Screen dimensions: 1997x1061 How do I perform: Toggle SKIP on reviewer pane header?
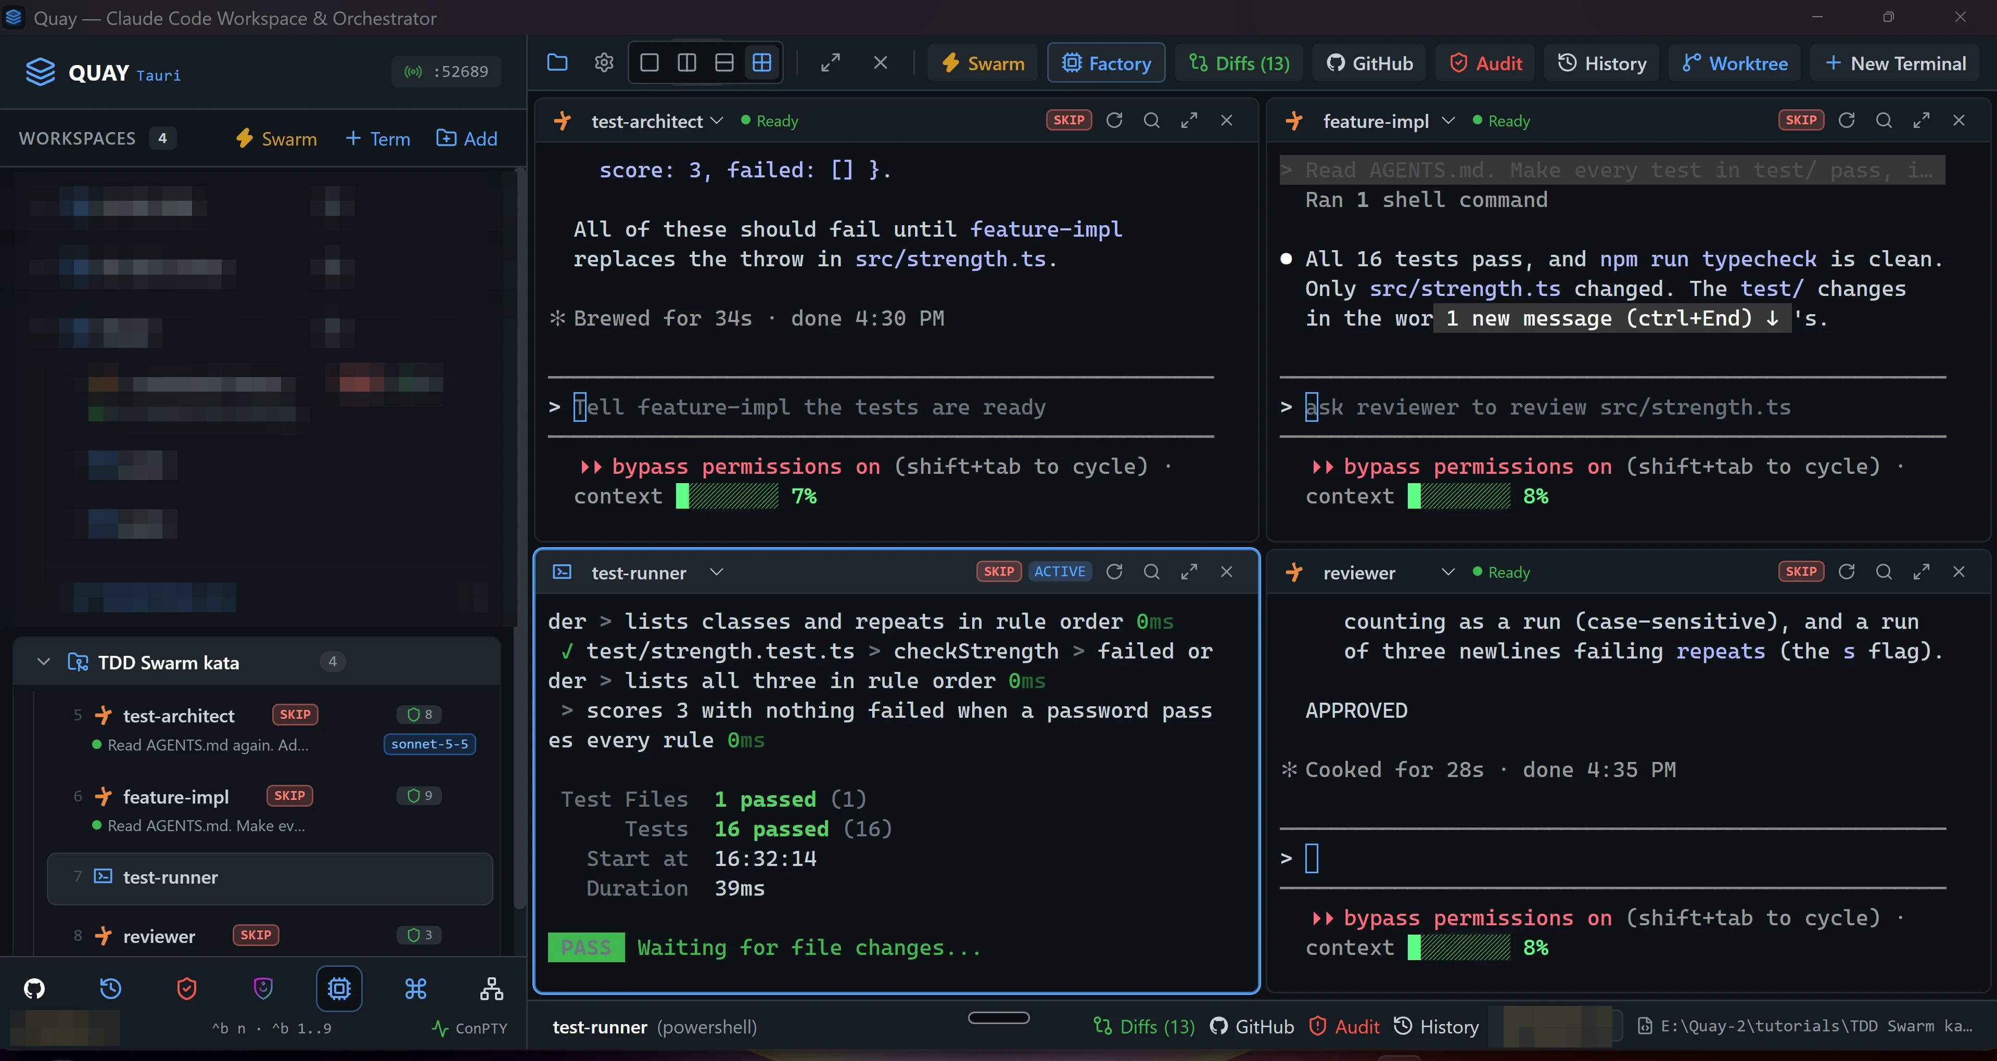pyautogui.click(x=1801, y=572)
